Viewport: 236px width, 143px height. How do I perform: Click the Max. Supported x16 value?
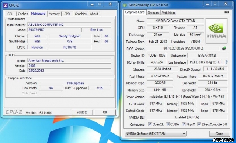[100, 88]
